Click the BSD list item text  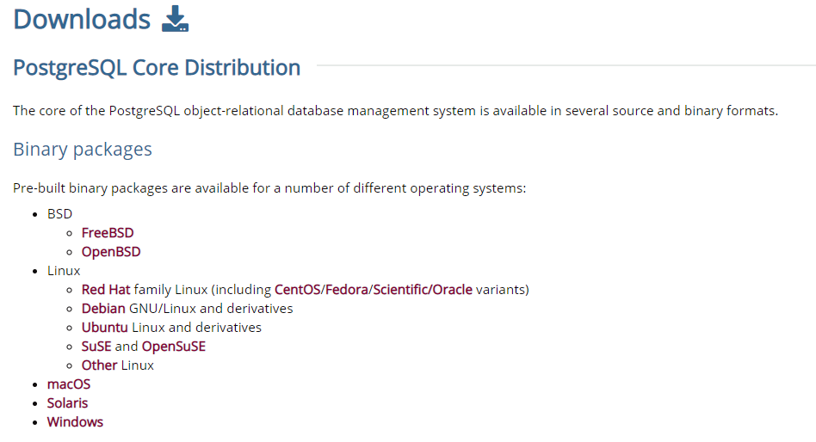59,214
